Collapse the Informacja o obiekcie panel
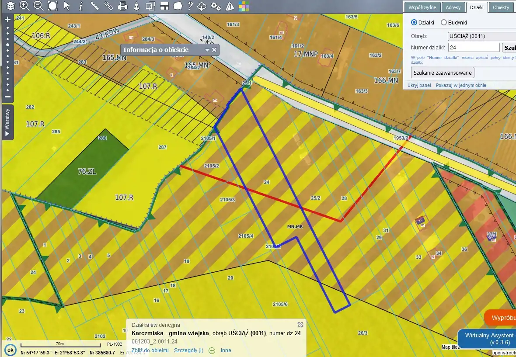 pos(207,50)
